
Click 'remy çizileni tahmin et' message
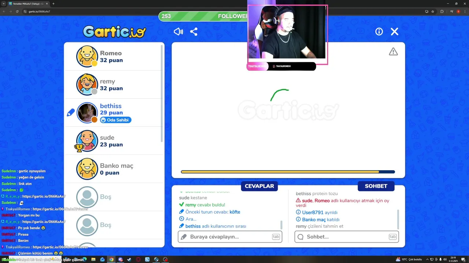pos(320,226)
